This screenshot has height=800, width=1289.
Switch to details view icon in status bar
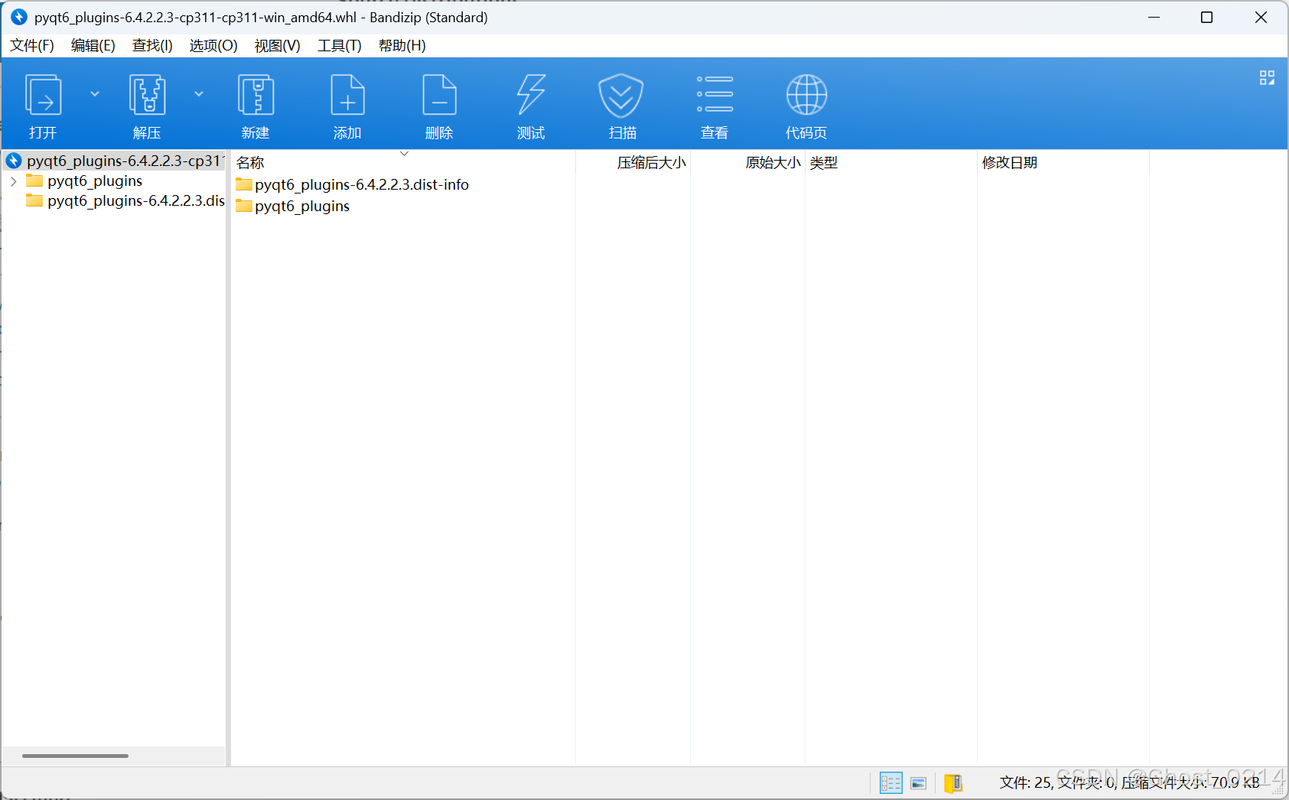[890, 782]
